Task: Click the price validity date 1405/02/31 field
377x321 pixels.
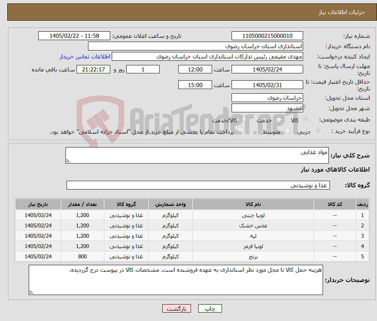Action: [x=267, y=85]
